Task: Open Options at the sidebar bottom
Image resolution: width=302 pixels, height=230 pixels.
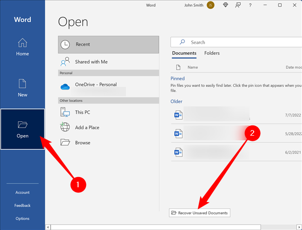Action: pyautogui.click(x=22, y=218)
